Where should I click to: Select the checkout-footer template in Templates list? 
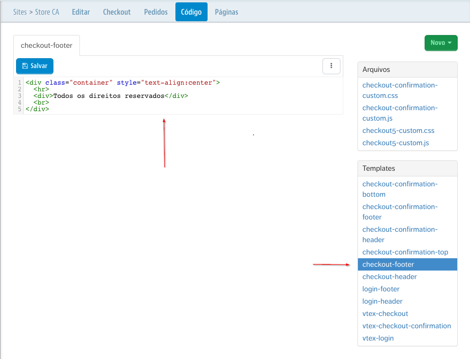point(388,264)
